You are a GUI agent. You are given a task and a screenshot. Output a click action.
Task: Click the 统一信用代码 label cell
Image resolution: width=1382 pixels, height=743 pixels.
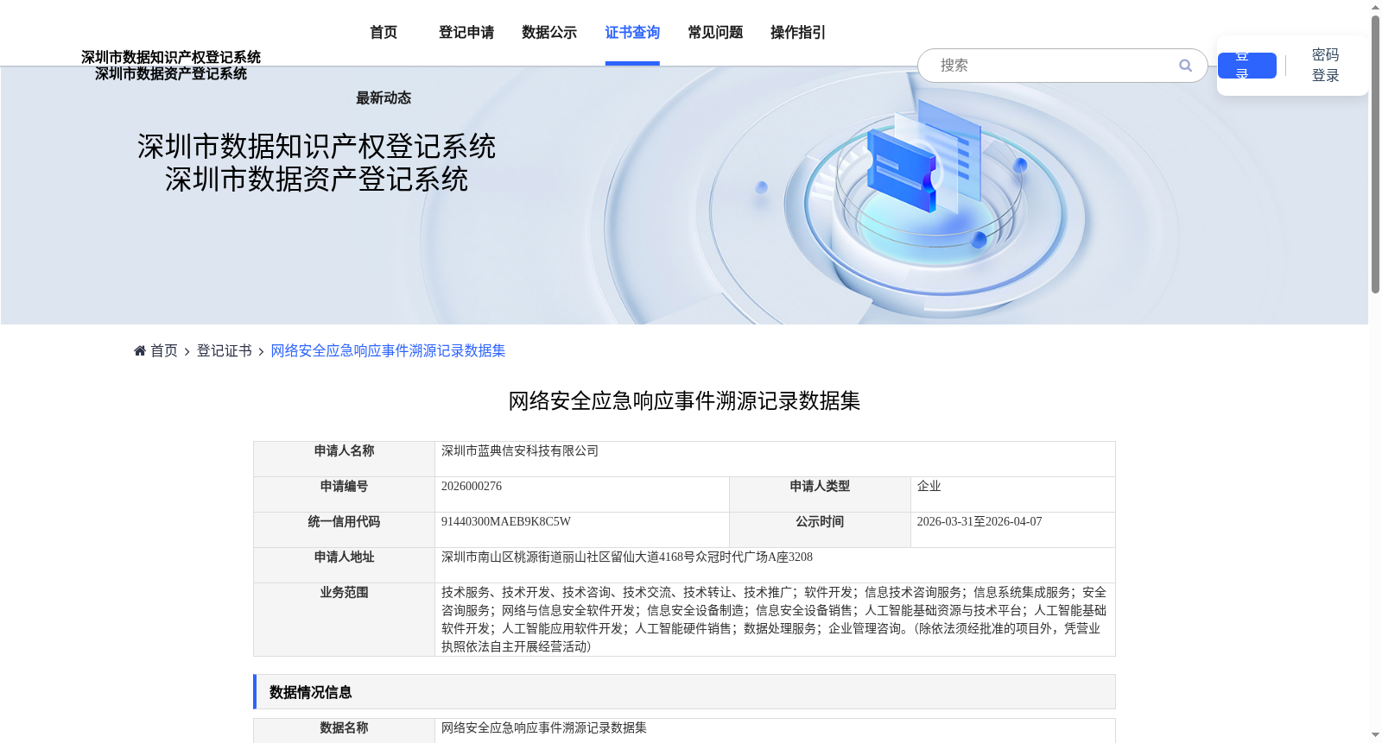point(345,530)
